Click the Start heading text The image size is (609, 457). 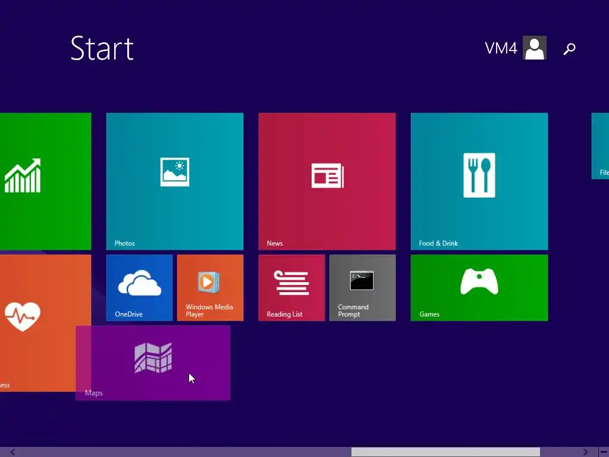(102, 49)
